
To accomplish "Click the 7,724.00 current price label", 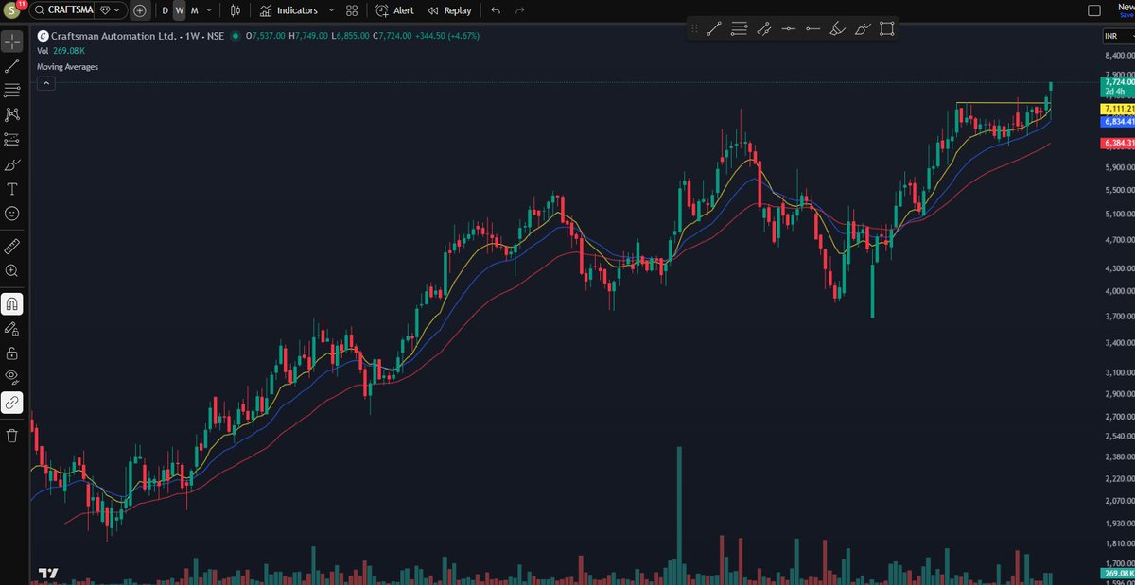I will (x=1118, y=82).
